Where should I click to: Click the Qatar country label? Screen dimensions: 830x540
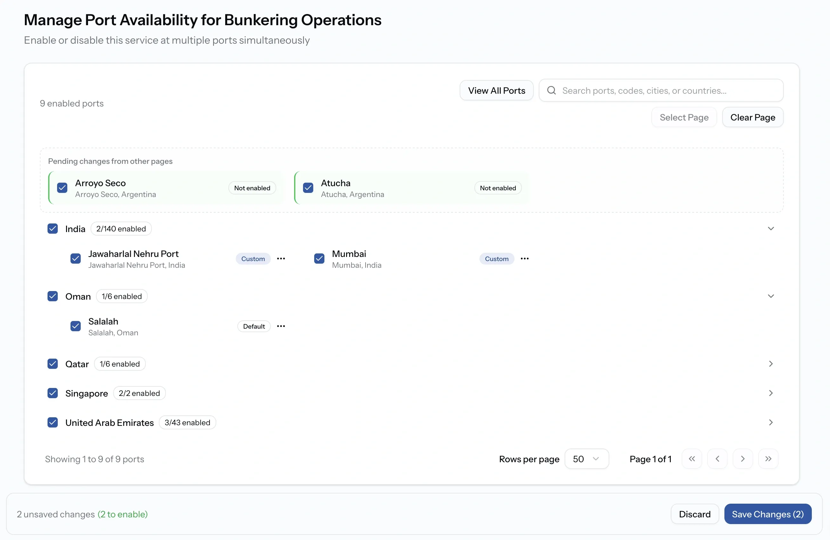pyautogui.click(x=77, y=364)
